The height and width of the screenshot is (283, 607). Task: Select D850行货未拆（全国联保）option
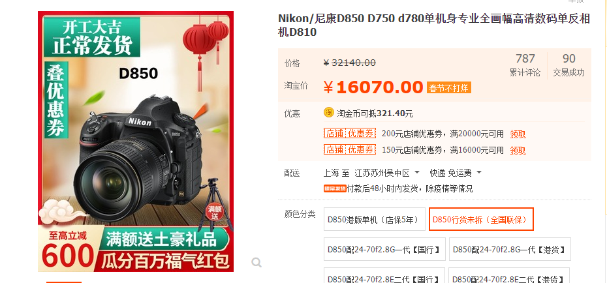pyautogui.click(x=481, y=219)
